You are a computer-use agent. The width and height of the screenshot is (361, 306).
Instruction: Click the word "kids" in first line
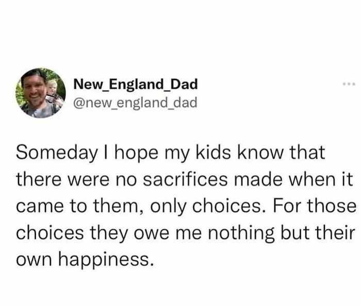pyautogui.click(x=213, y=152)
